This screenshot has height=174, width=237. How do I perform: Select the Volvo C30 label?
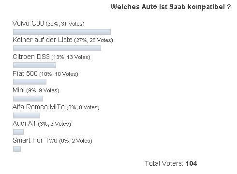point(28,23)
